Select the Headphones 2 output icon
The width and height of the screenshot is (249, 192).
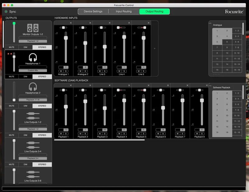(33, 87)
